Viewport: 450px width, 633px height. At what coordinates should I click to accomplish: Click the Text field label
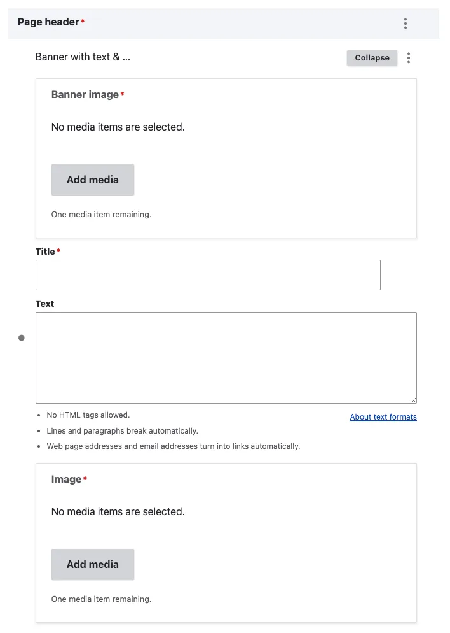click(44, 304)
